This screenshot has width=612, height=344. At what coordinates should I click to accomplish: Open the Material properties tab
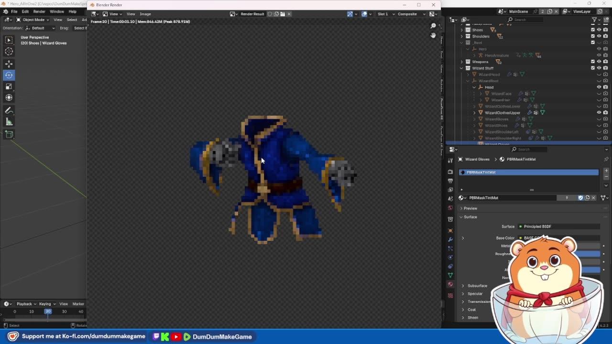click(450, 284)
